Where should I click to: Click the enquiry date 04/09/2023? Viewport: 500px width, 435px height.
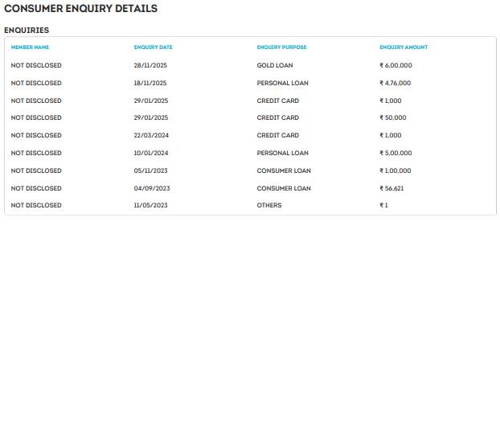pyautogui.click(x=152, y=188)
